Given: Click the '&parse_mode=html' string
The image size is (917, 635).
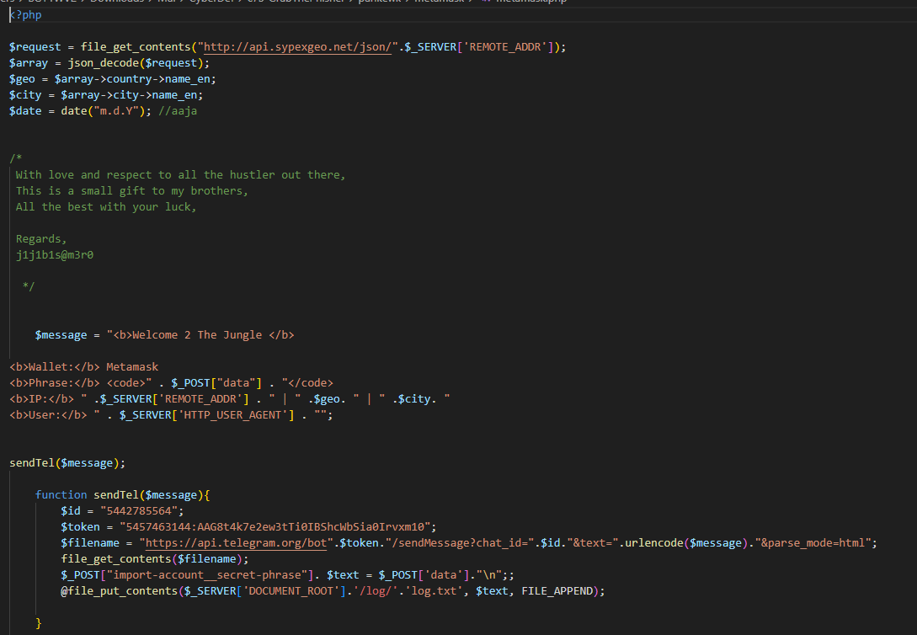Looking at the screenshot, I should click(813, 543).
